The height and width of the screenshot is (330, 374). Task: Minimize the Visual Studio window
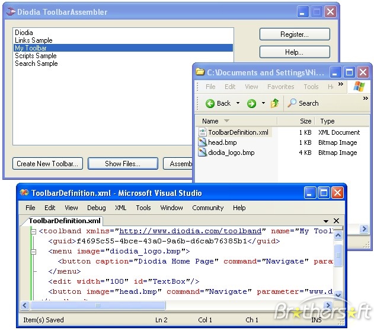tap(310, 193)
